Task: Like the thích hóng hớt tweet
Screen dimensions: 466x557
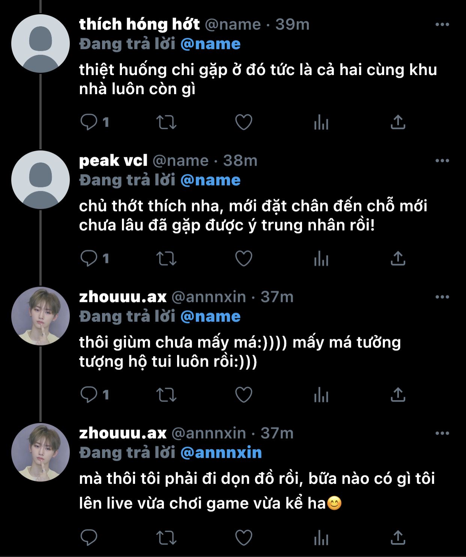Action: click(244, 122)
